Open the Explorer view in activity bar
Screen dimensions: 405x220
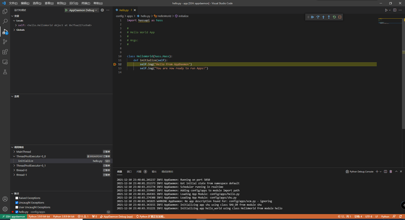pos(5,11)
